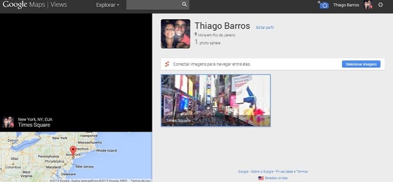393x182 pixels.
Task: Click the Sobre o Google footer link
Action: pos(262,172)
